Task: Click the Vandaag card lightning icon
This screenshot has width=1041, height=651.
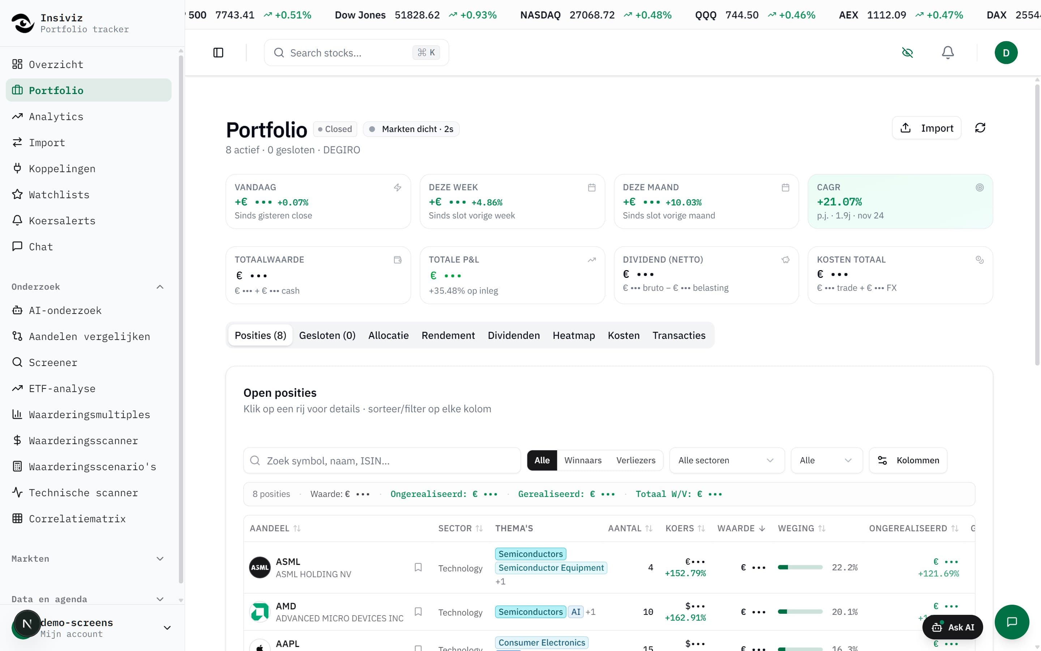Action: (398, 187)
